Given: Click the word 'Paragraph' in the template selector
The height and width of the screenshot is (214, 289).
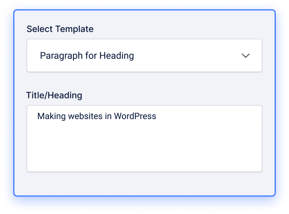Looking at the screenshot, I should pos(61,56).
